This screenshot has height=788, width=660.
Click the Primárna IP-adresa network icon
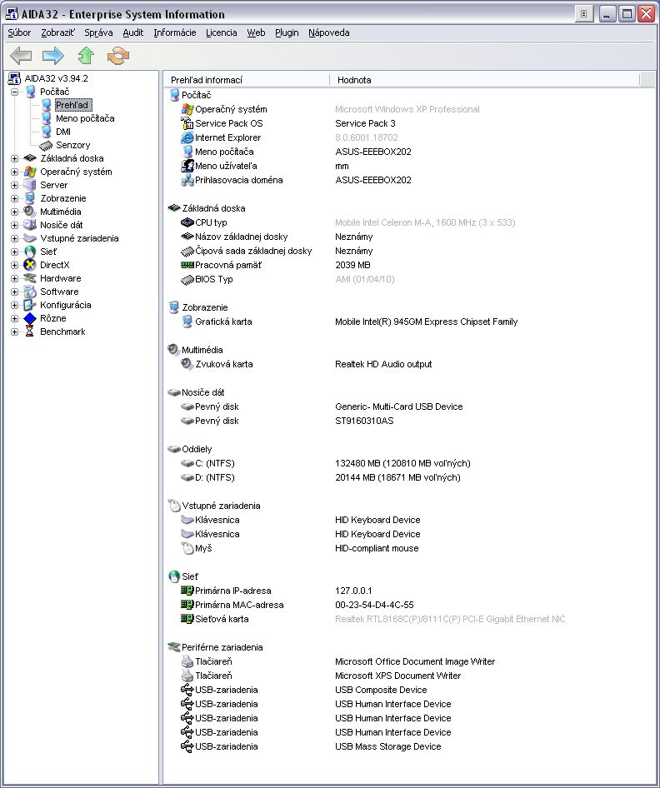(x=187, y=591)
